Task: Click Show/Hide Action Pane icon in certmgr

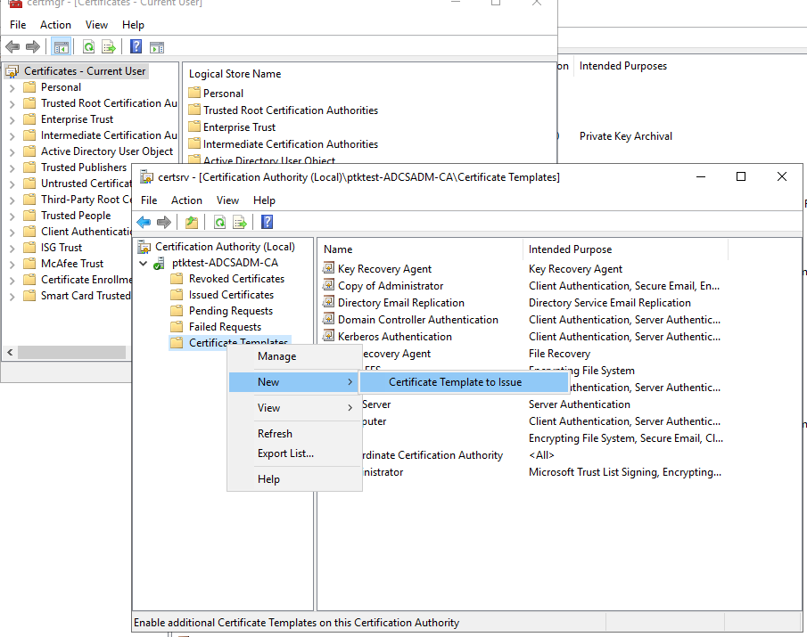Action: pyautogui.click(x=156, y=47)
